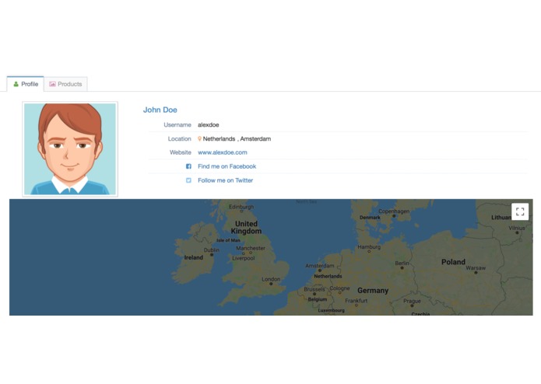
Task: Select the username value alexdoe
Action: [x=209, y=124]
